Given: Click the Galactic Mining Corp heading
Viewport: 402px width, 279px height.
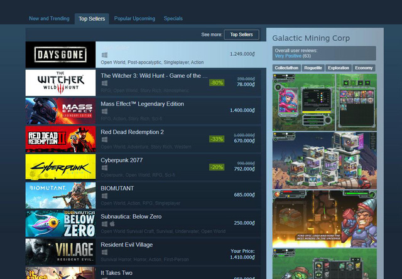Looking at the screenshot, I should 311,38.
